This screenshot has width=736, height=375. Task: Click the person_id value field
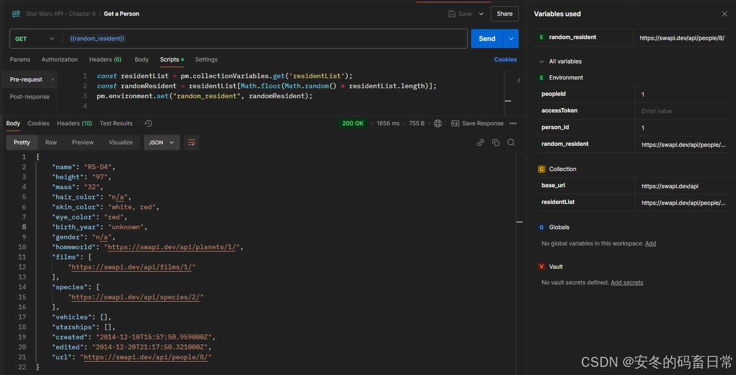coord(684,128)
